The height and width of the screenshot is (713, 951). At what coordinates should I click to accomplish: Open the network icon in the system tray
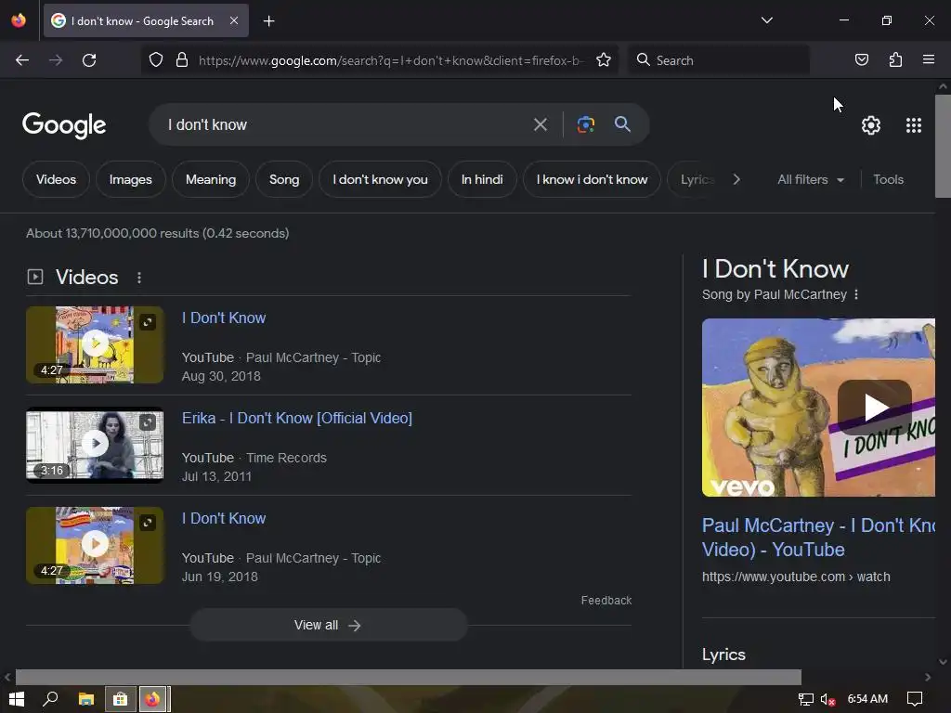click(x=805, y=699)
